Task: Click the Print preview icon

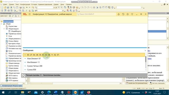Action: pos(23,7)
